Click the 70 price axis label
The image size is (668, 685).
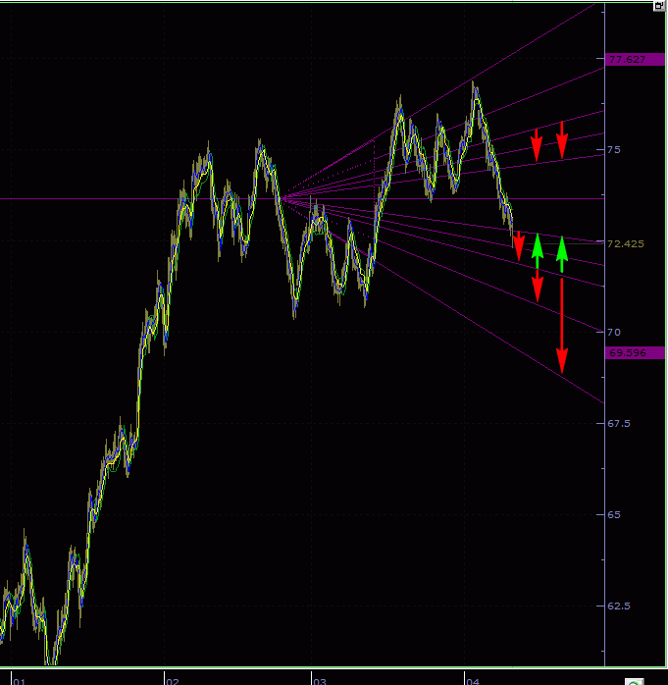(614, 333)
